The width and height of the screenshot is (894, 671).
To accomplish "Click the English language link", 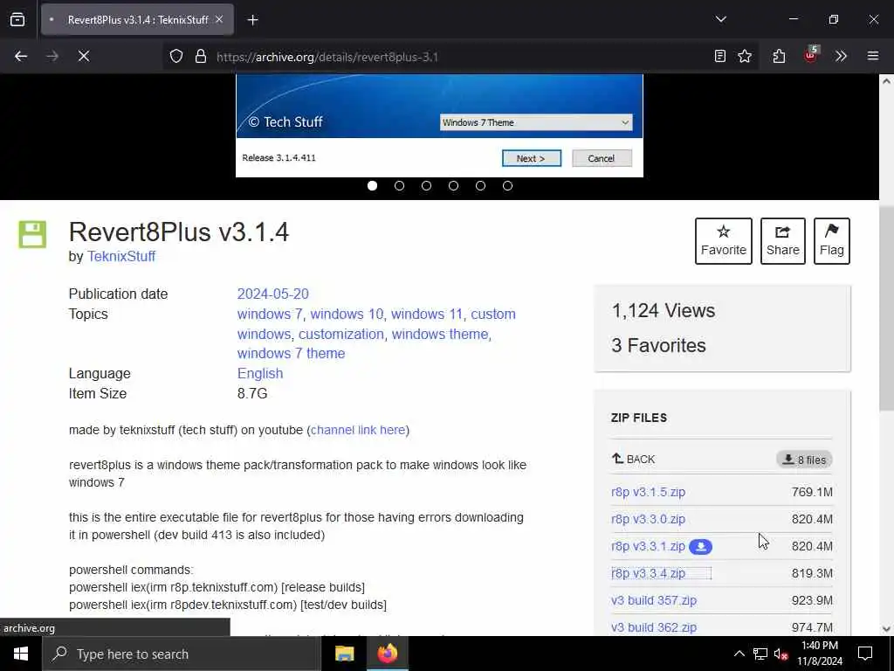I will pyautogui.click(x=260, y=374).
